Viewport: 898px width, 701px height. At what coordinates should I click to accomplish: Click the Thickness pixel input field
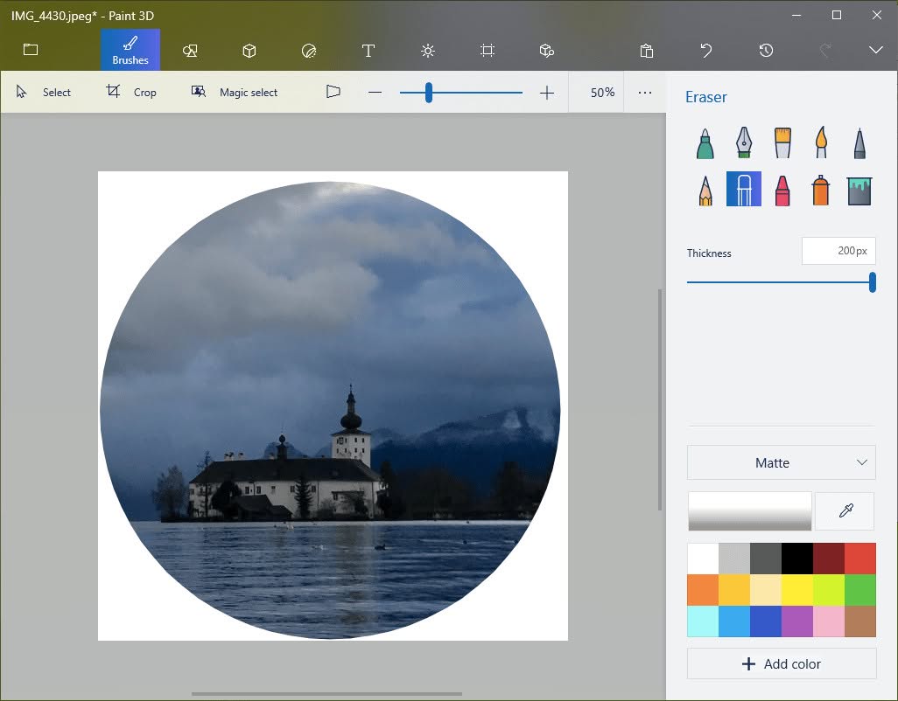pos(838,251)
